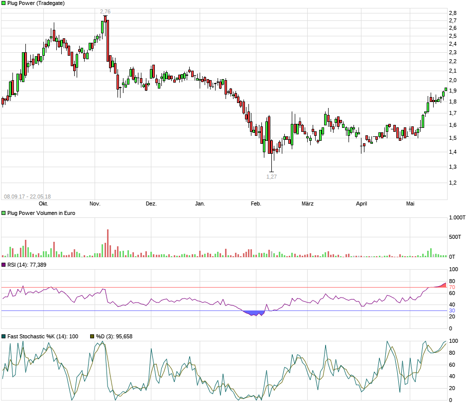
Task: Click the red '70' RSI threshold label
Action: tap(452, 288)
